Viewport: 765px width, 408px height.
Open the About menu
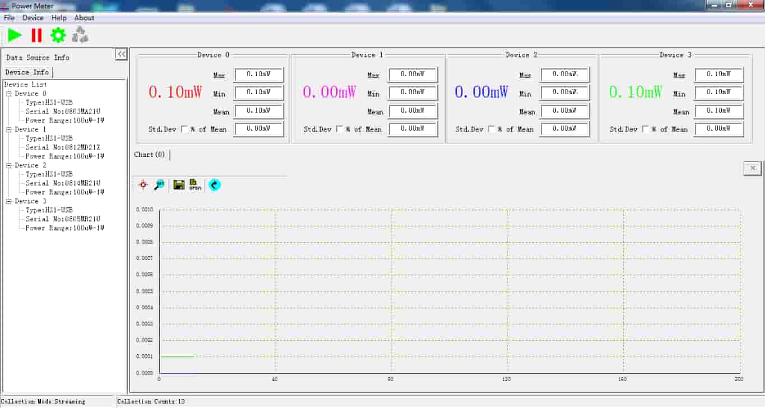pyautogui.click(x=84, y=18)
